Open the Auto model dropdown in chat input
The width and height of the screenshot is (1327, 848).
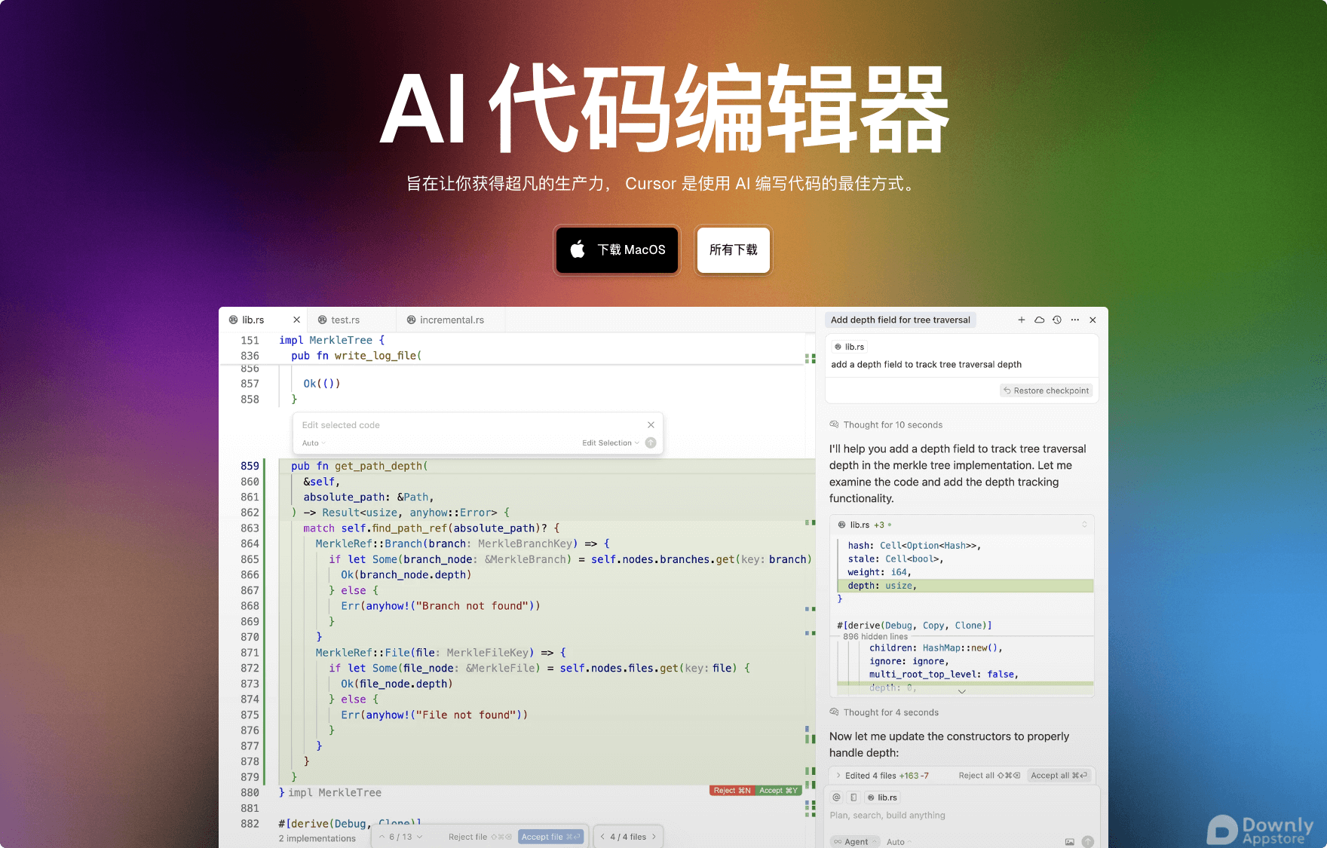(899, 842)
